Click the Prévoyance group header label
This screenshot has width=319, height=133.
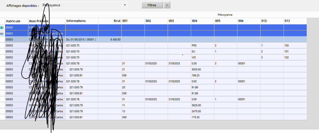(225, 15)
